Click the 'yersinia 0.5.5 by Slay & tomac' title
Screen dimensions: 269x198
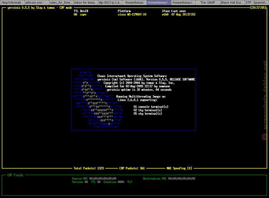(32, 8)
